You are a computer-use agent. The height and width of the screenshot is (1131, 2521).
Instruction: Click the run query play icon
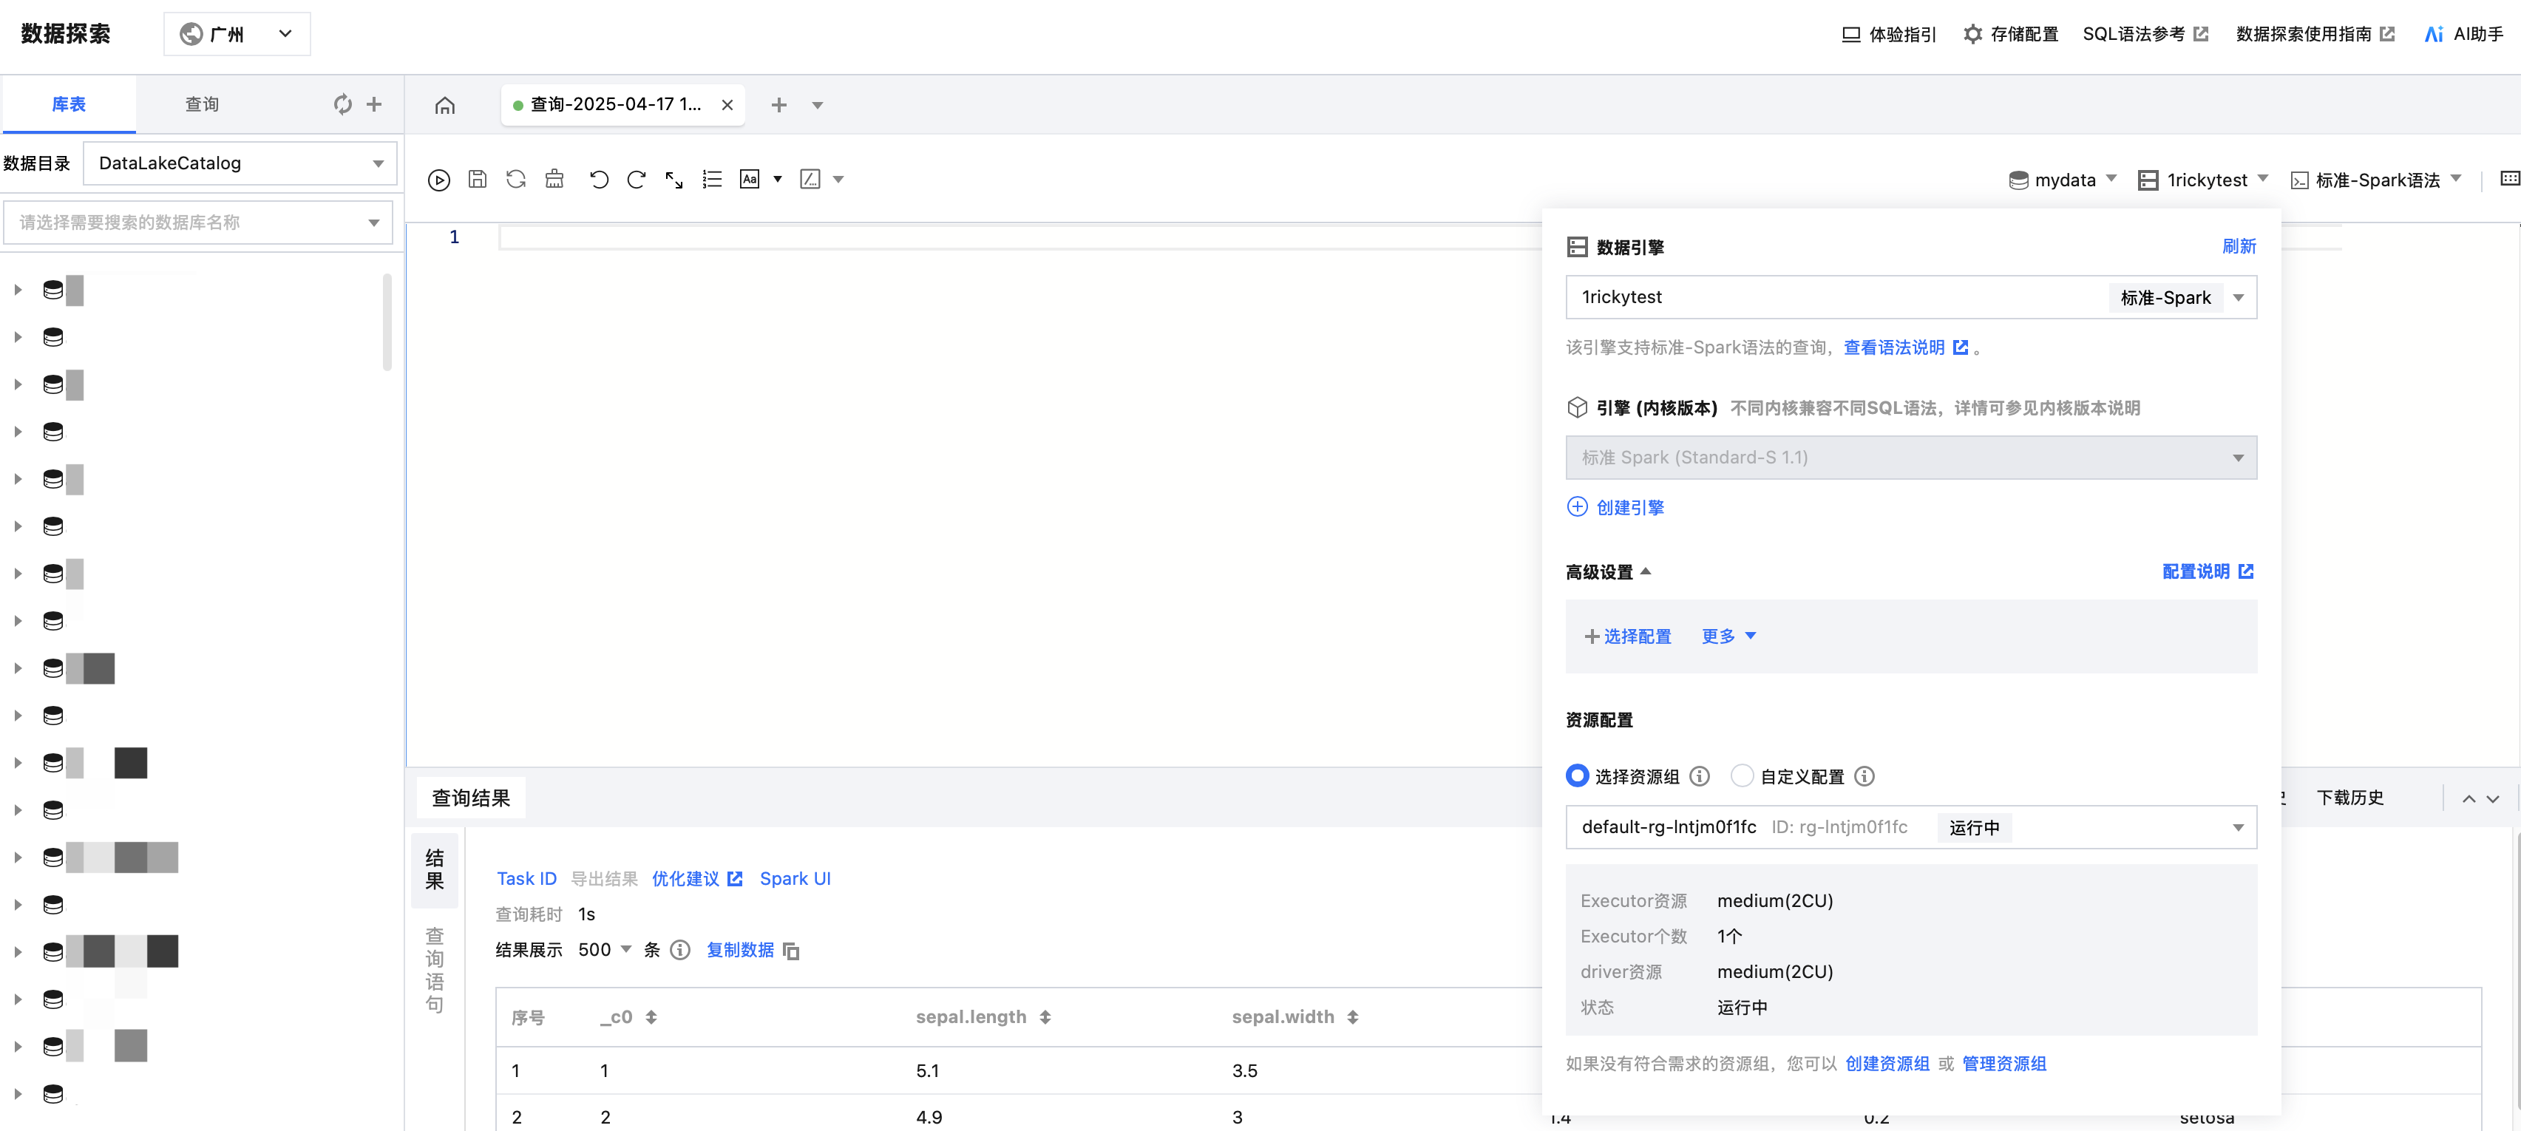point(438,180)
